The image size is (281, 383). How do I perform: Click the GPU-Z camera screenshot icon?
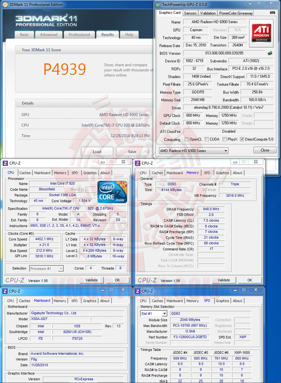pos(272,12)
